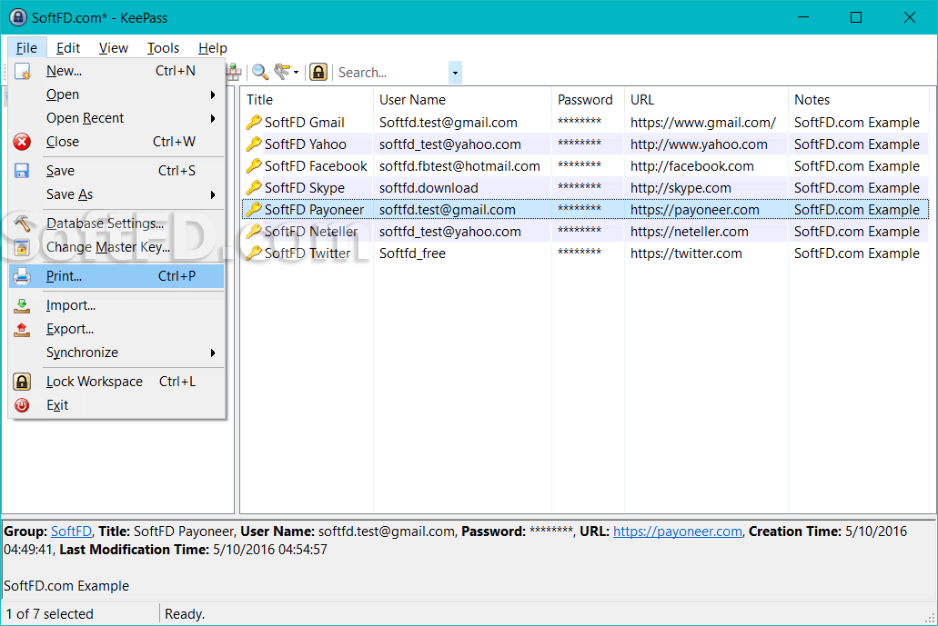The height and width of the screenshot is (626, 938).
Task: Focus the Search box in the toolbar
Action: 392,73
